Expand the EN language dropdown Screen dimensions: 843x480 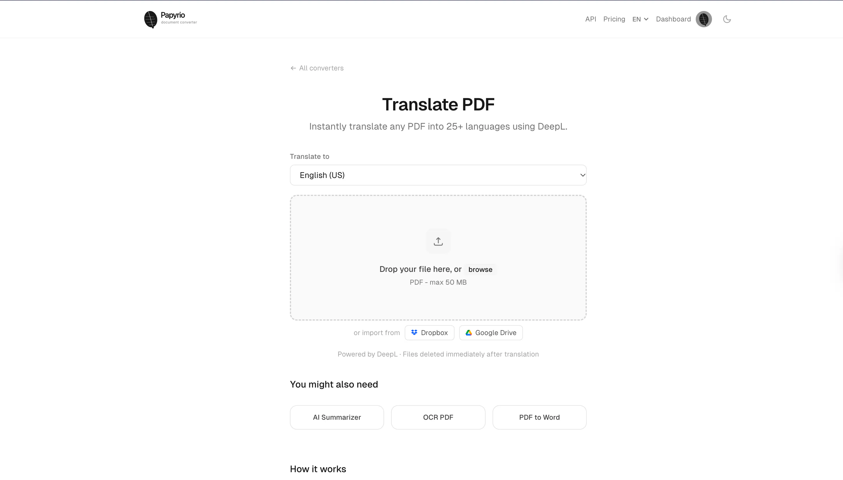coord(640,19)
